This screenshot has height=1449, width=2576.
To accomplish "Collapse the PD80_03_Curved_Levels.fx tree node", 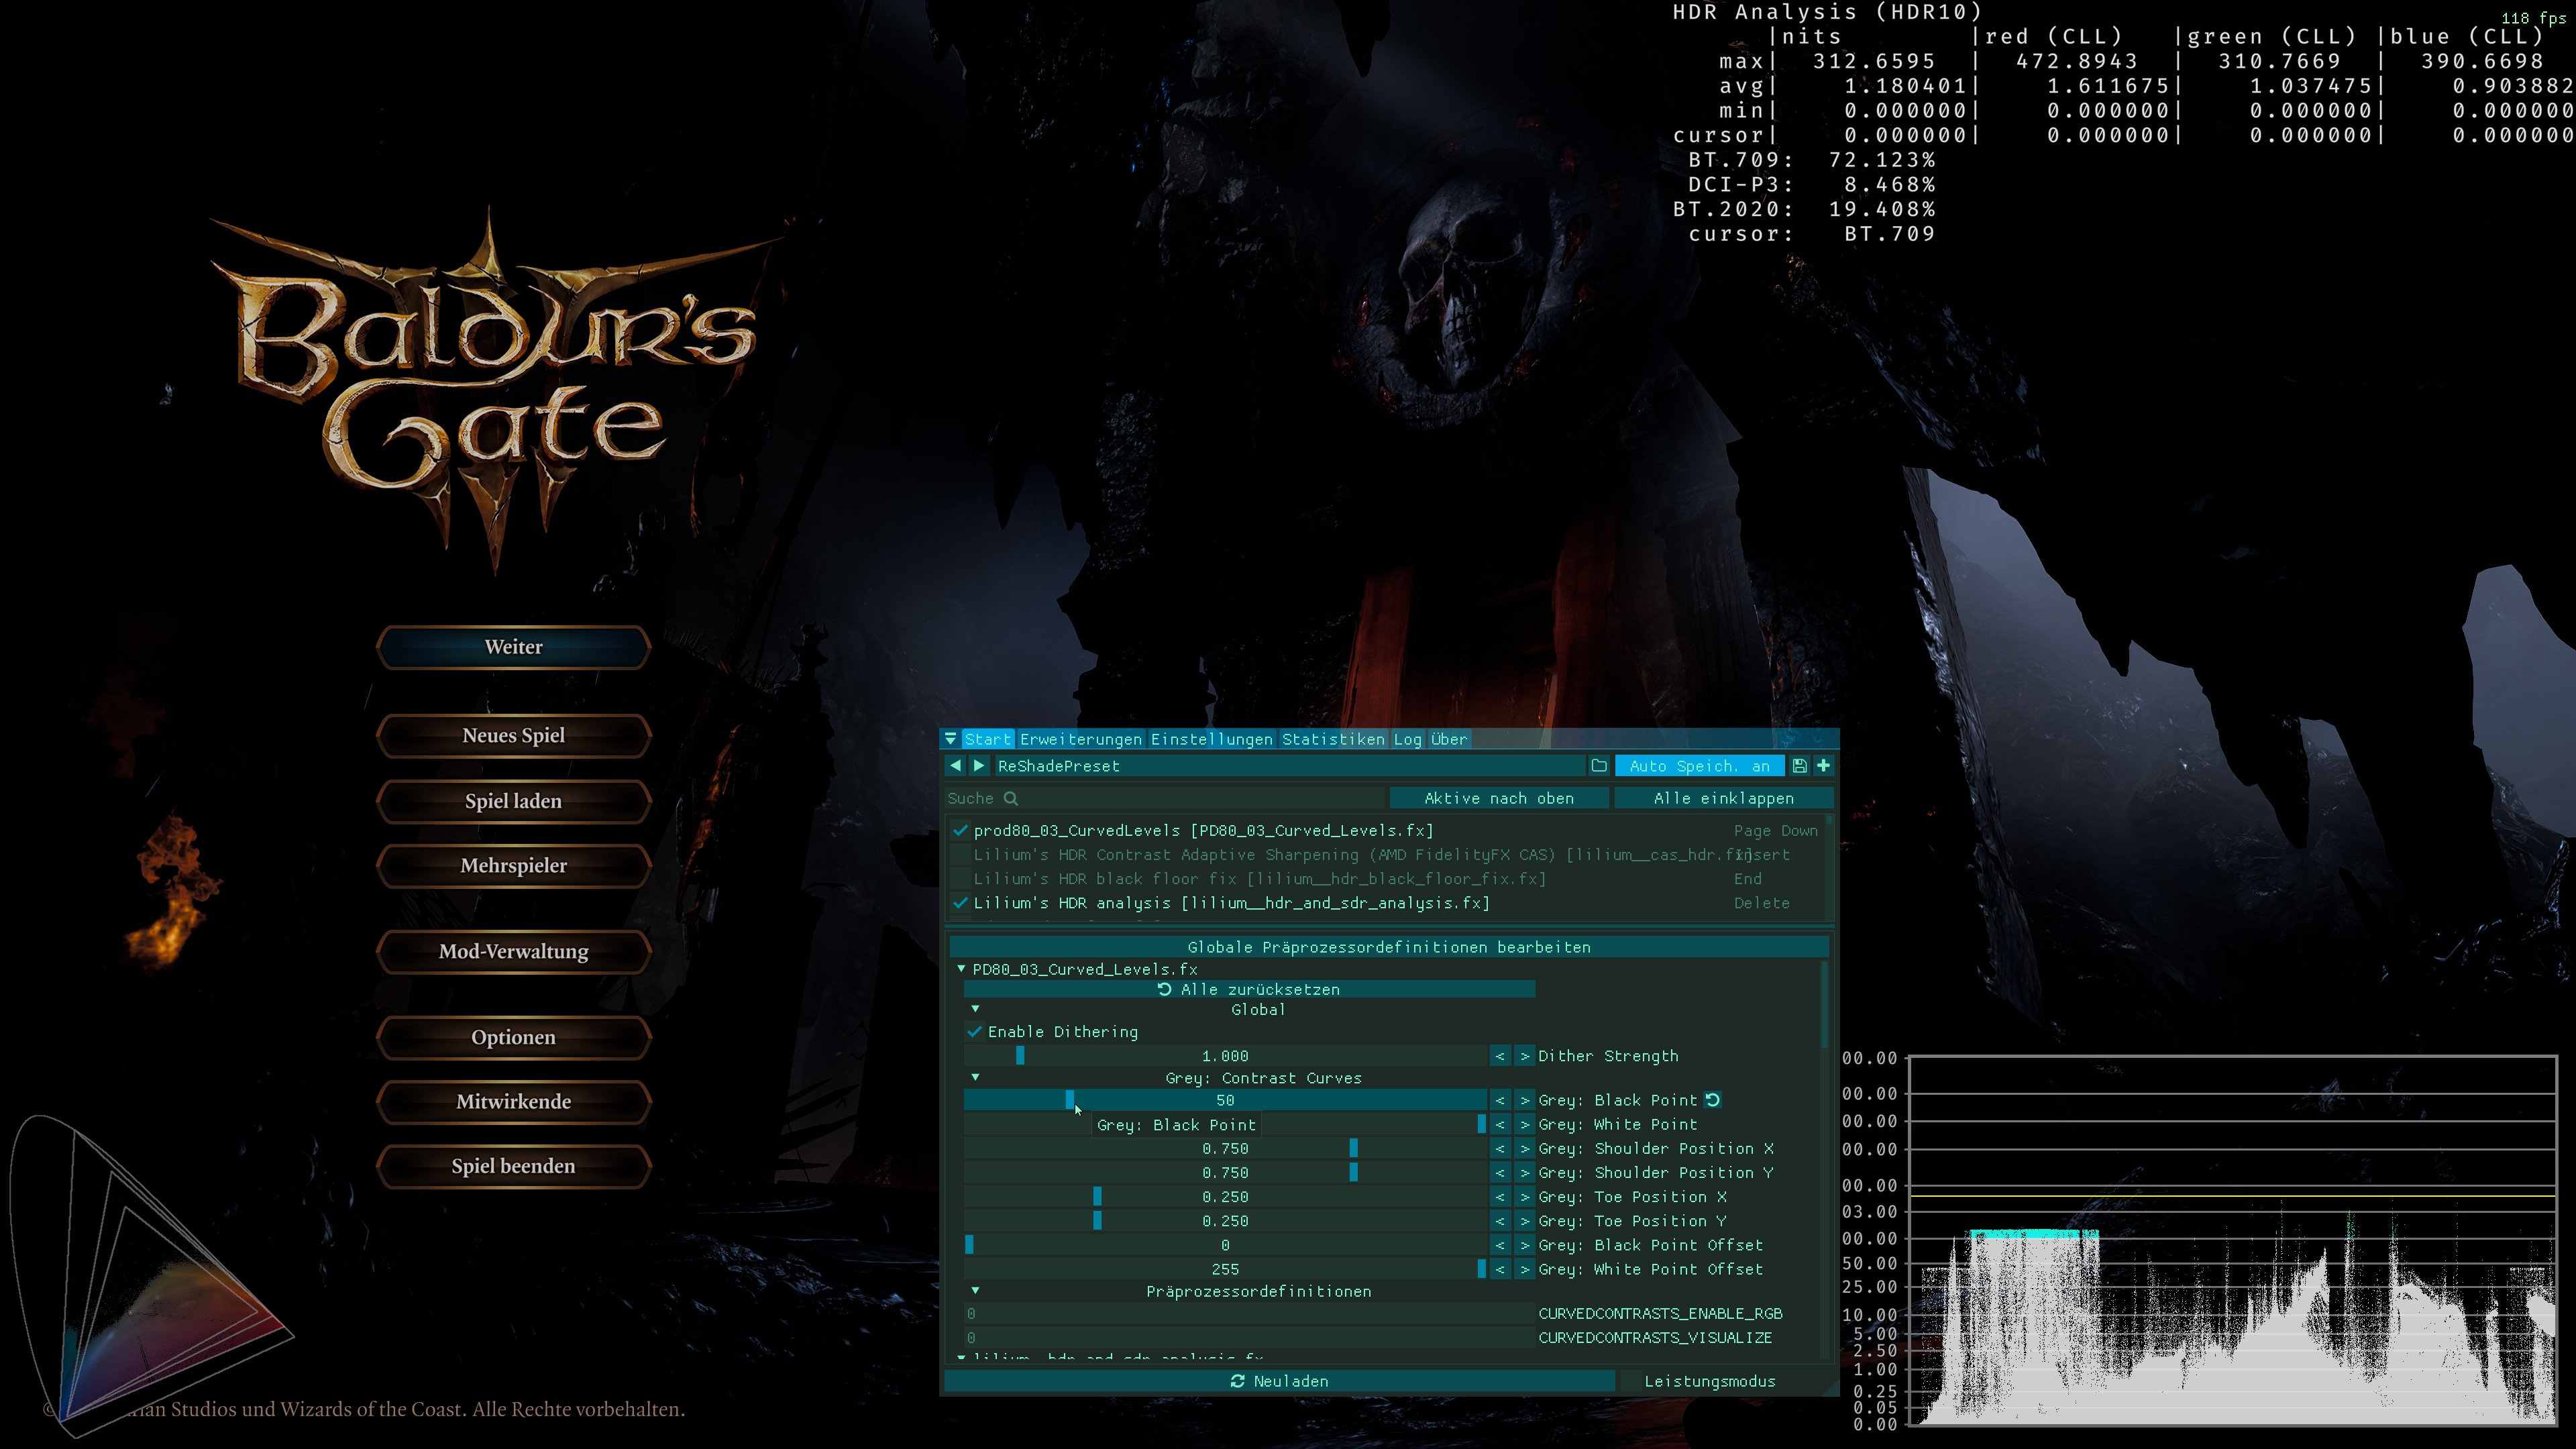I will pyautogui.click(x=961, y=969).
